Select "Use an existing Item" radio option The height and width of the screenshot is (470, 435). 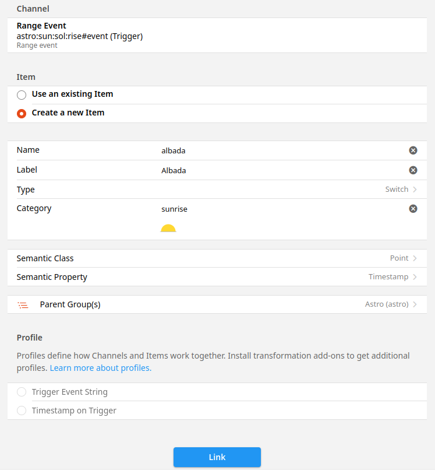coord(22,94)
